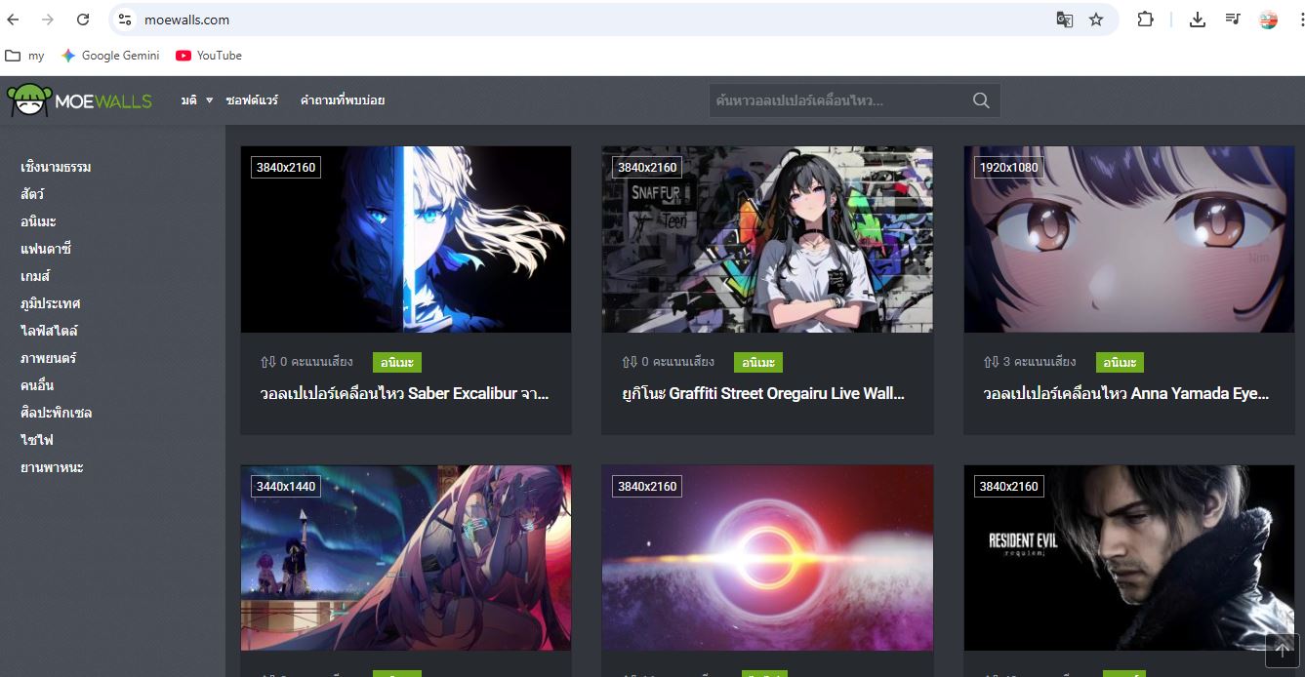
Task: Open the Google Gemini bookmark
Action: pos(110,56)
